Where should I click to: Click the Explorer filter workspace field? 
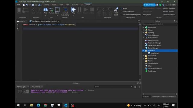tap(160, 24)
